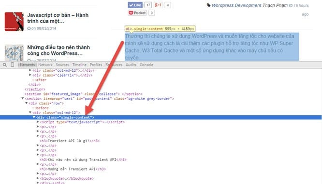This screenshot has height=184, width=322.
Task: Open the Sources tab
Action: [62, 65]
